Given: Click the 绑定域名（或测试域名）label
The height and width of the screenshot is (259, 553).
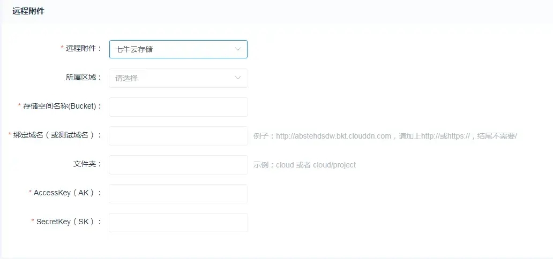Looking at the screenshot, I should 57,135.
